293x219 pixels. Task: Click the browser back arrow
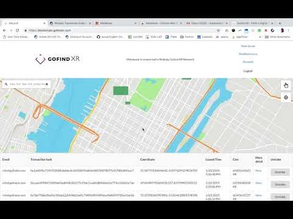pos(5,30)
